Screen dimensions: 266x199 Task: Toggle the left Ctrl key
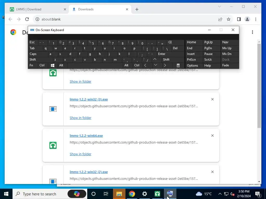click(43, 65)
